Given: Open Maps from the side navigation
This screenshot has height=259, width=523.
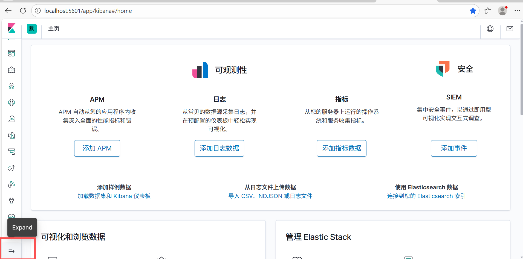Looking at the screenshot, I should 11,86.
